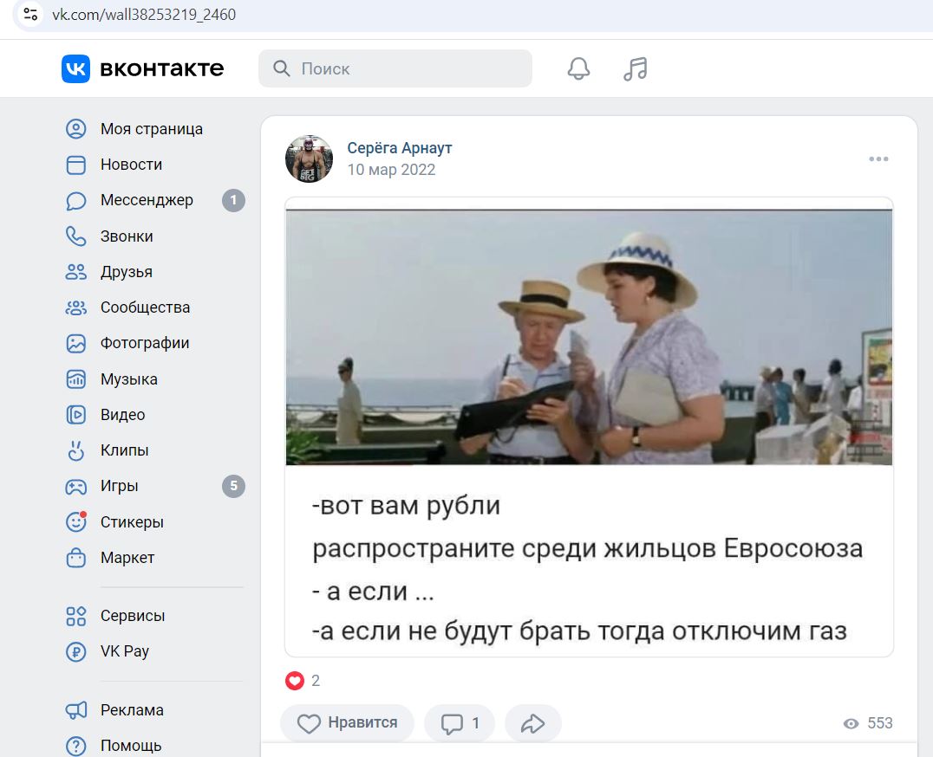Open comments button showing 1
Image resolution: width=933 pixels, height=757 pixels.
(460, 723)
